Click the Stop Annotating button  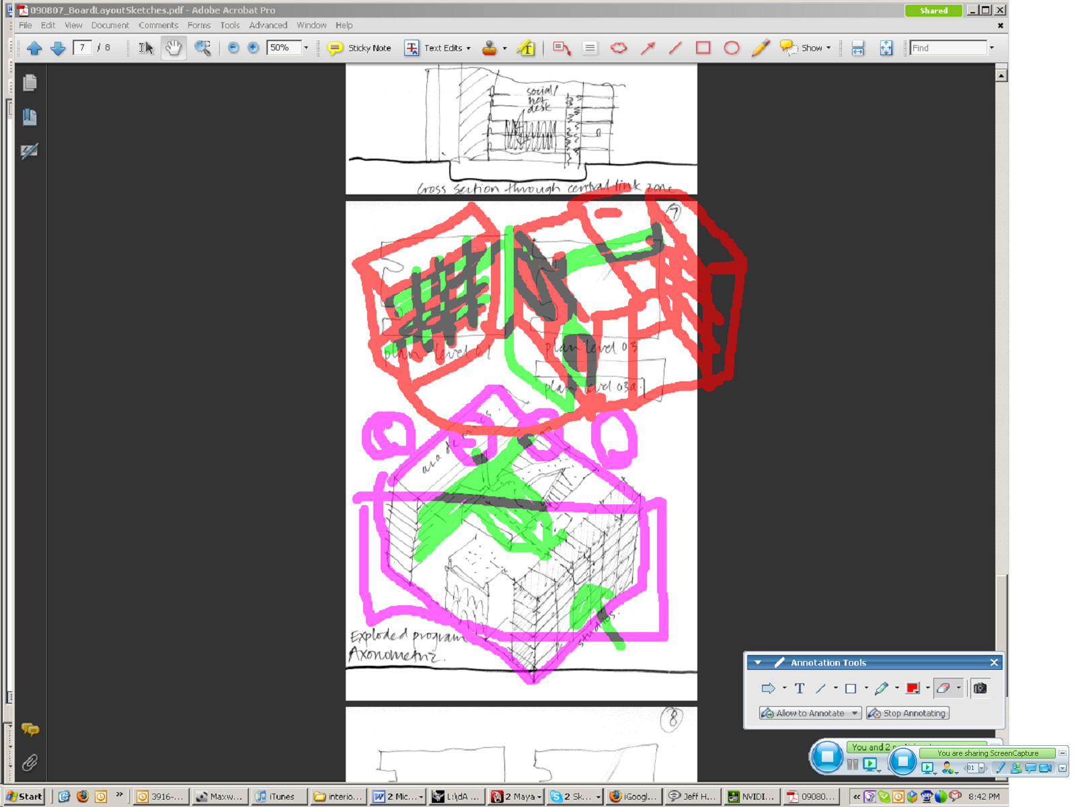click(x=908, y=713)
